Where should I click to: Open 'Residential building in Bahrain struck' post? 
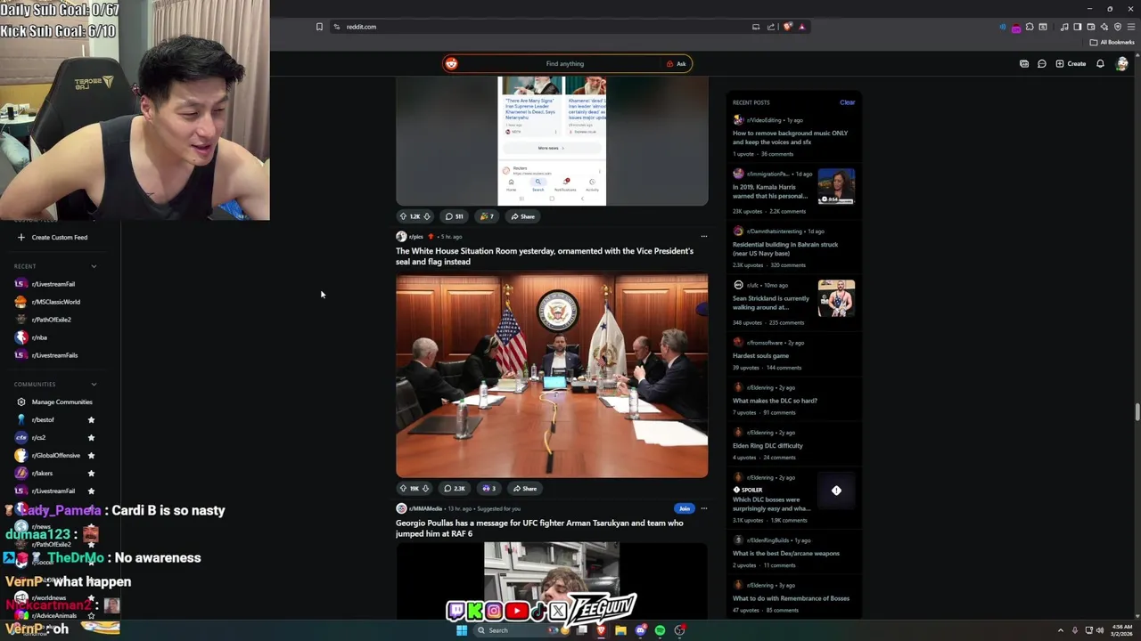coord(785,249)
